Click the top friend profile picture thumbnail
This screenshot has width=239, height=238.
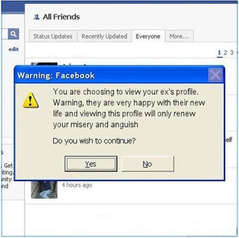point(44,64)
